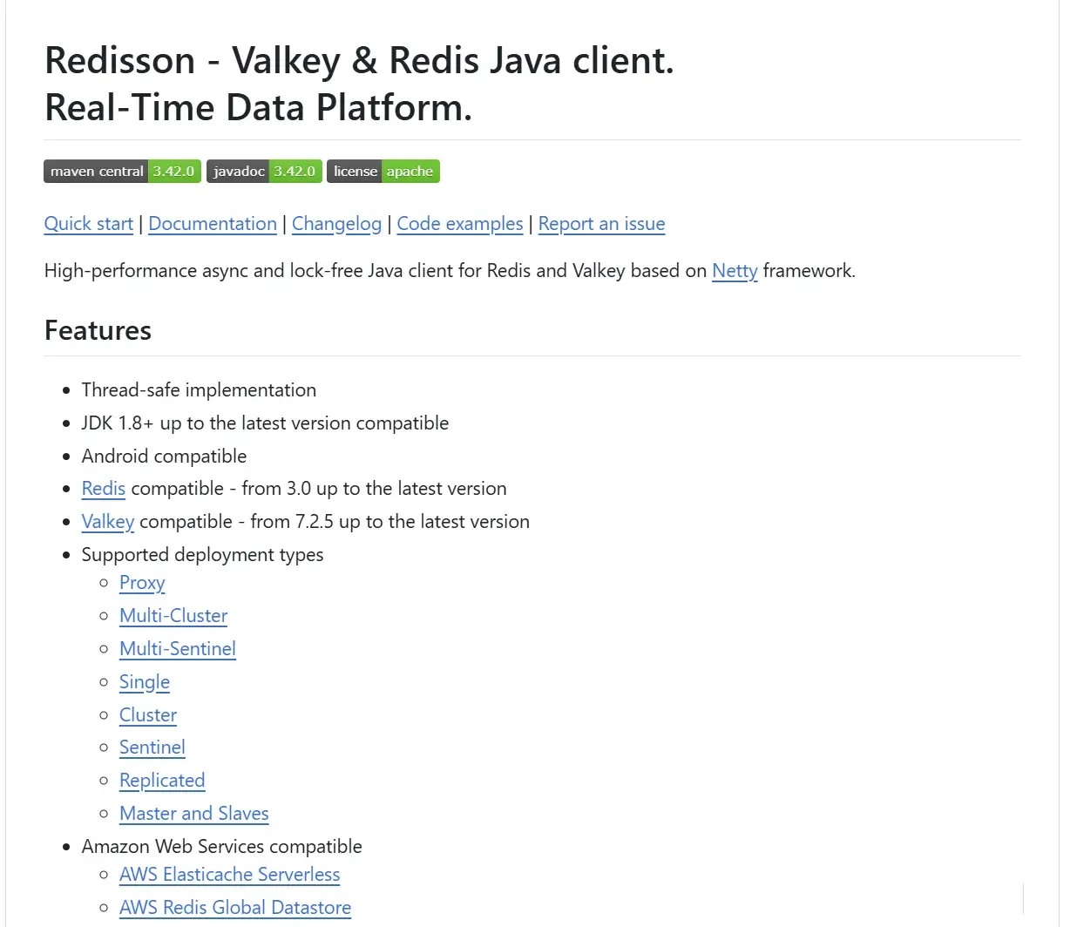Open the Multi-Cluster deployment link
The width and height of the screenshot is (1077, 927).
click(x=173, y=616)
